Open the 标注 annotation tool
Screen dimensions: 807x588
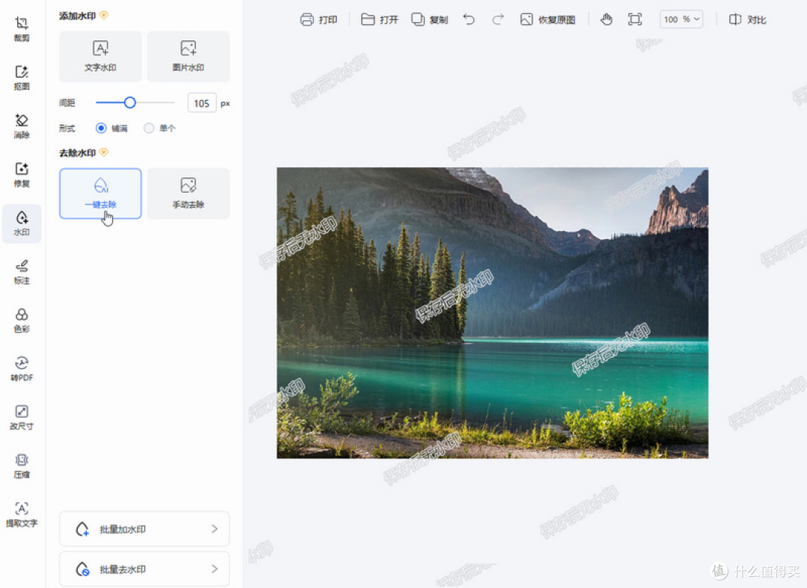[22, 272]
